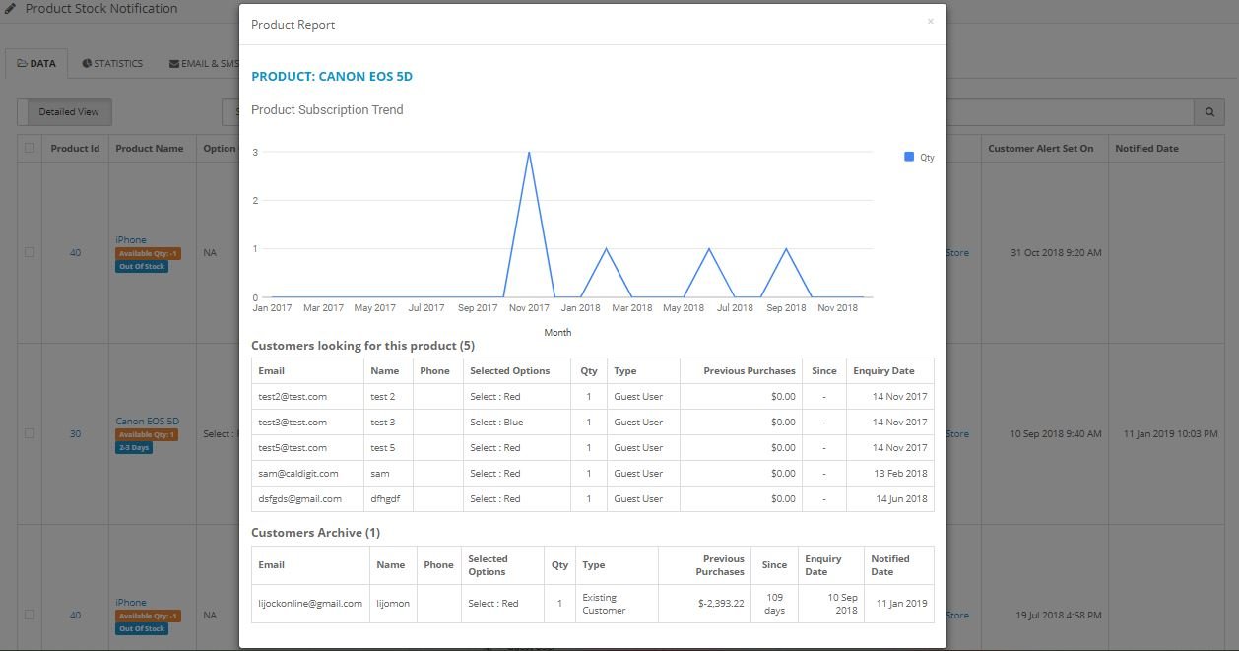This screenshot has height=651, width=1239.
Task: Click the Qty legend color swatch
Action: coord(909,157)
